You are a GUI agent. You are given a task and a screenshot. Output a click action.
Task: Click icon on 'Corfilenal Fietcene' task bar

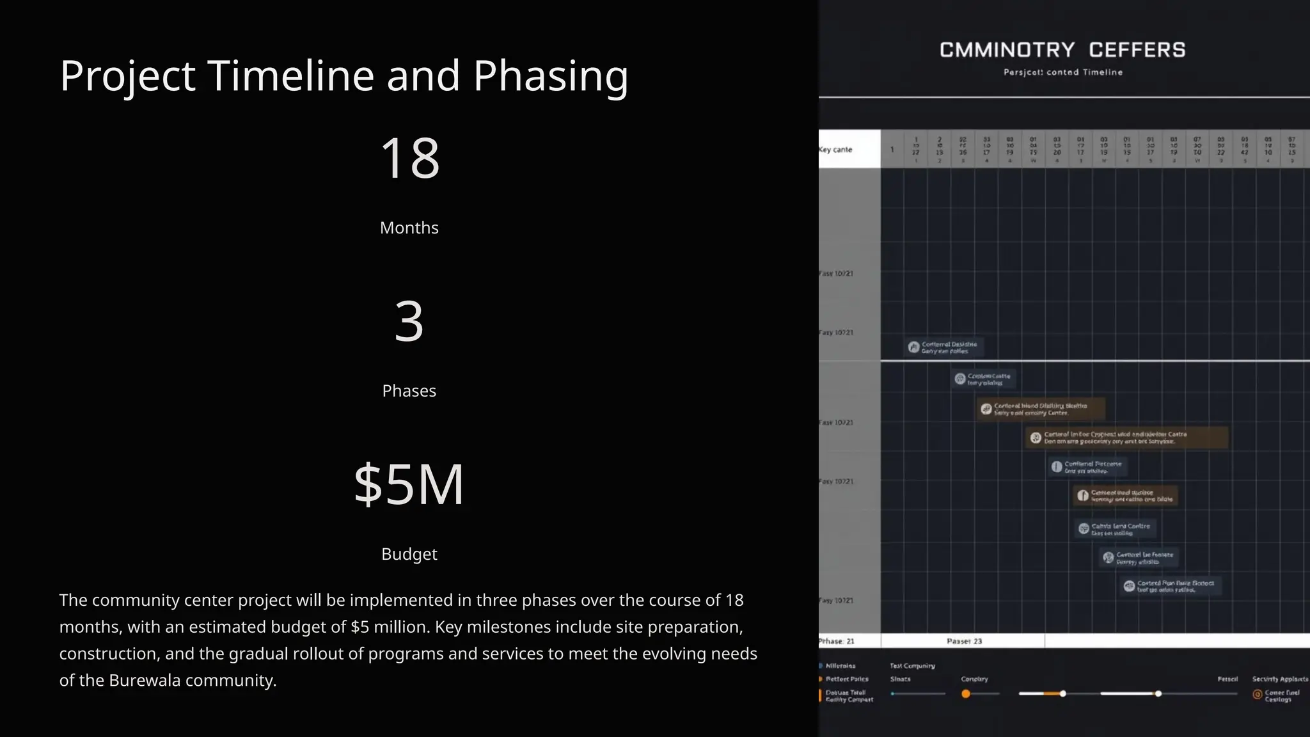[1057, 466]
